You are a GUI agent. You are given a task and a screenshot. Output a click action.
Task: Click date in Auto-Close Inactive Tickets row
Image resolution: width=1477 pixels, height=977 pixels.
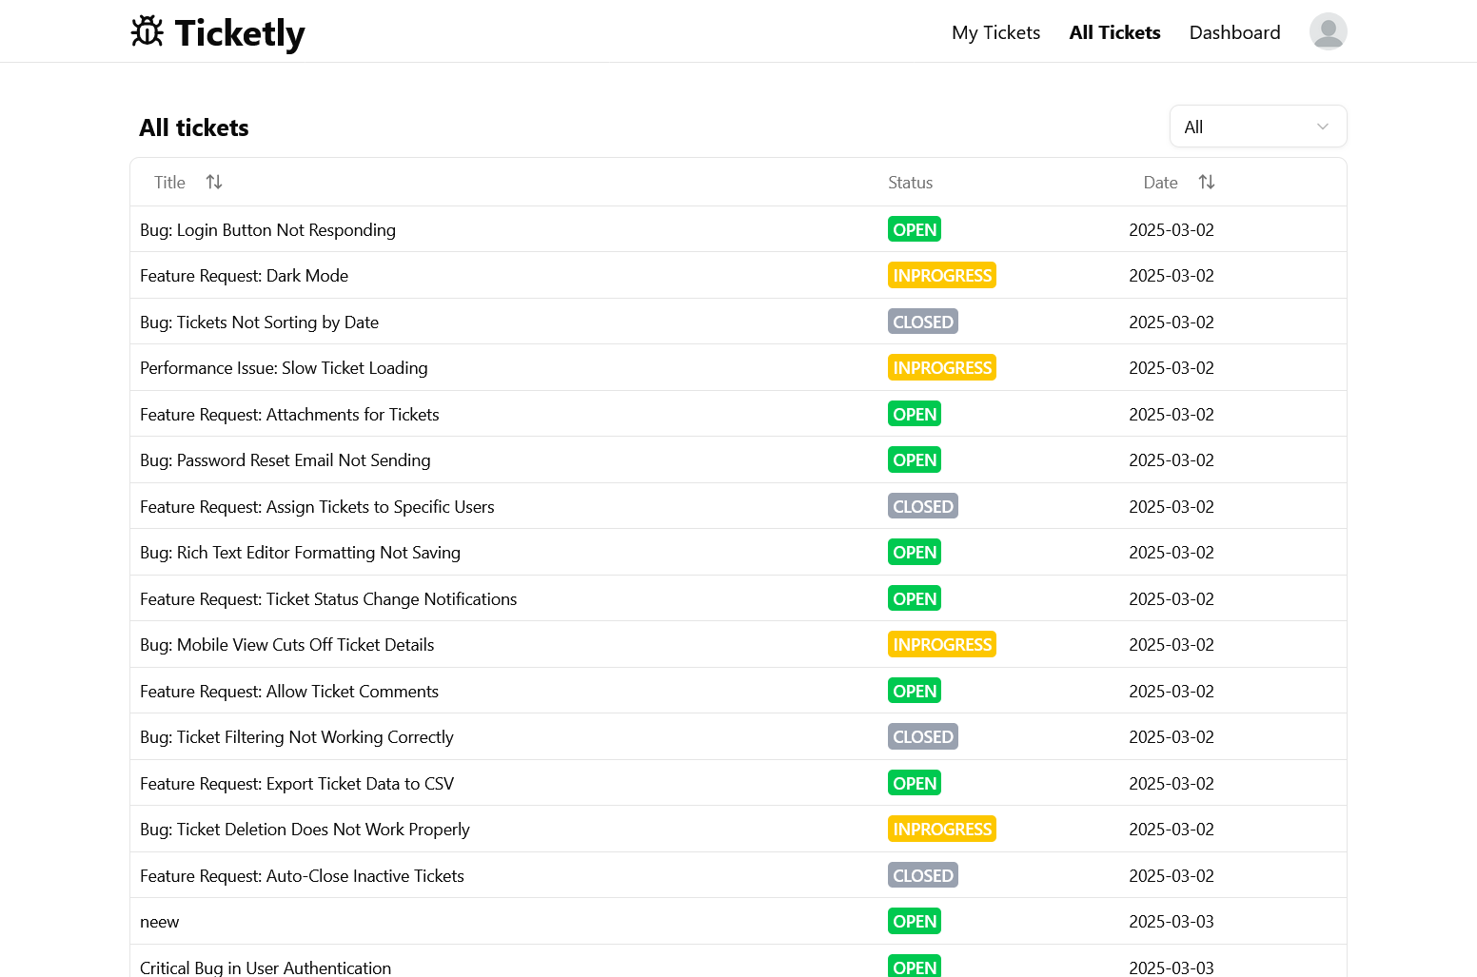point(1172,876)
